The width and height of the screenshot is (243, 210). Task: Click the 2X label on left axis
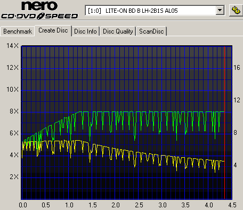pos(14,177)
